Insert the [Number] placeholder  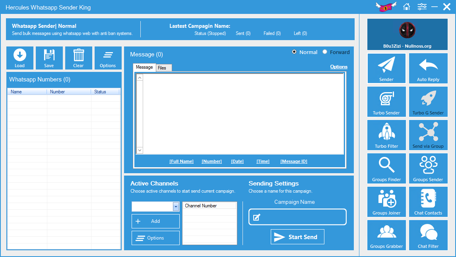click(x=212, y=161)
